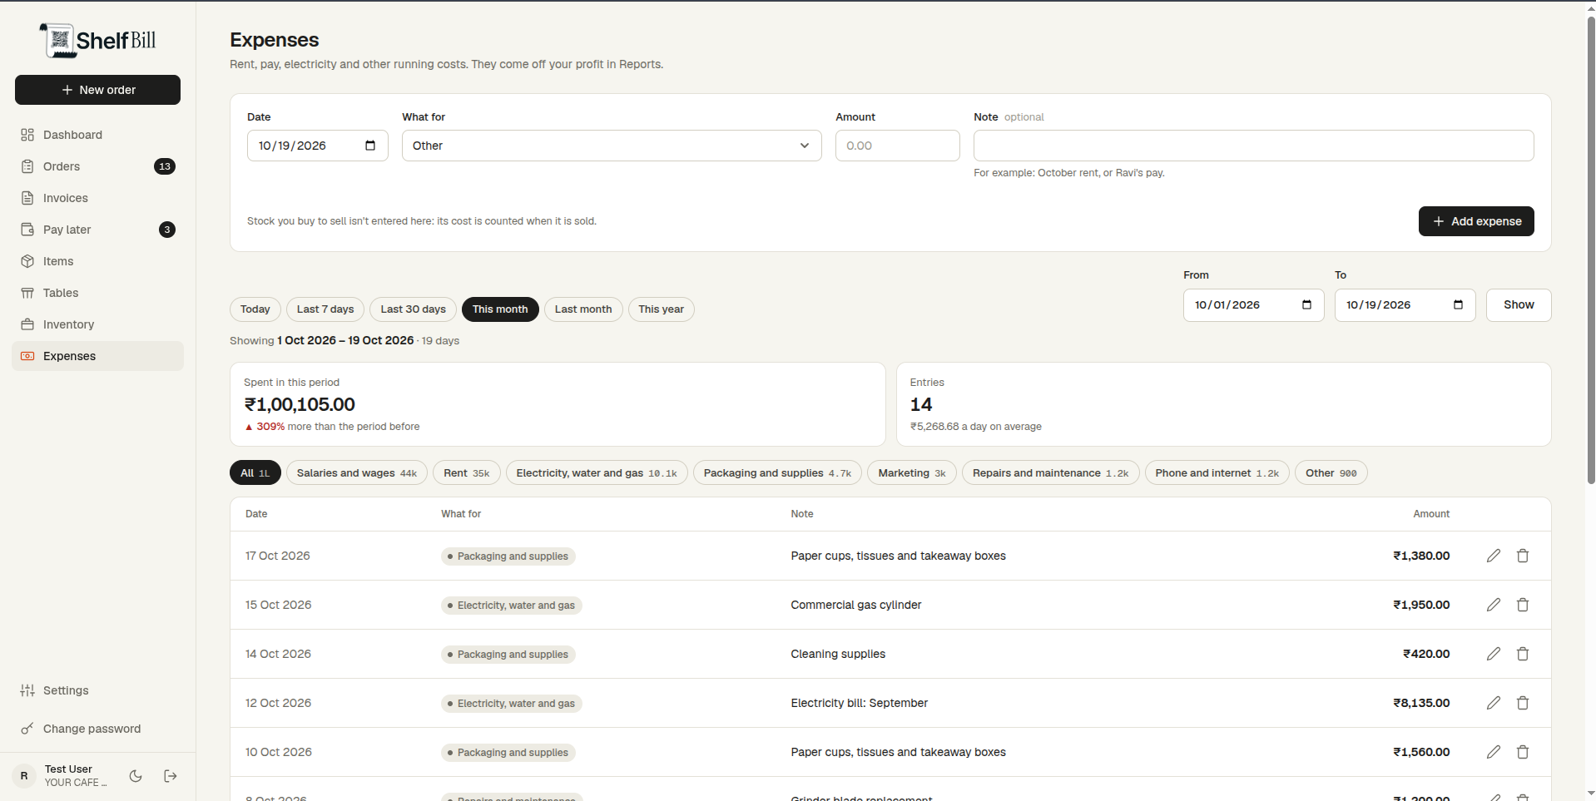Open Change password
Viewport: 1596px width, 801px height.
[97, 729]
